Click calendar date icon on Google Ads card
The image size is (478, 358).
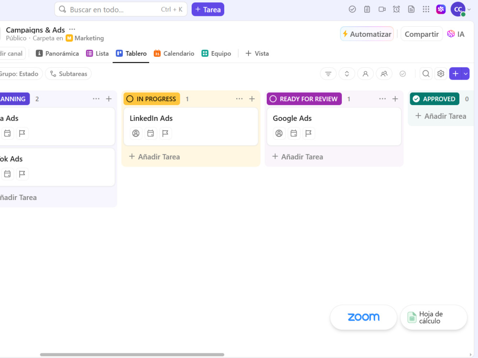pyautogui.click(x=294, y=133)
